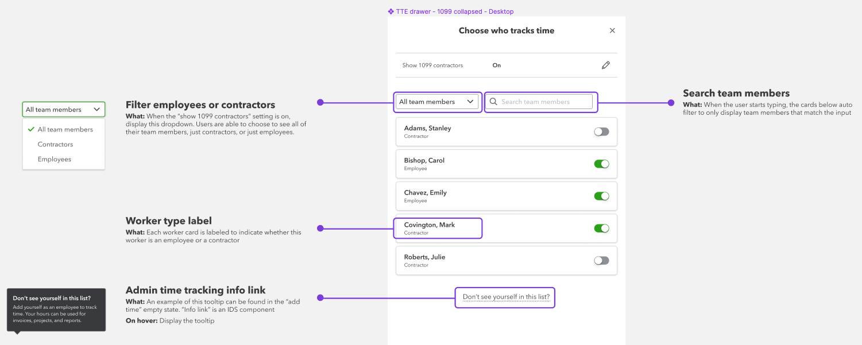Image resolution: width=862 pixels, height=345 pixels.
Task: Select All team members menu option
Action: click(x=65, y=129)
